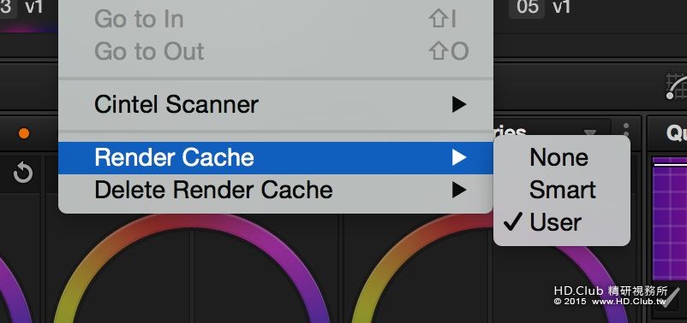687x323 pixels.
Task: Click the purple qualifier grid display
Action: tap(670, 219)
